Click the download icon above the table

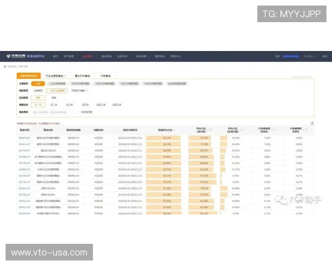pos(312,123)
